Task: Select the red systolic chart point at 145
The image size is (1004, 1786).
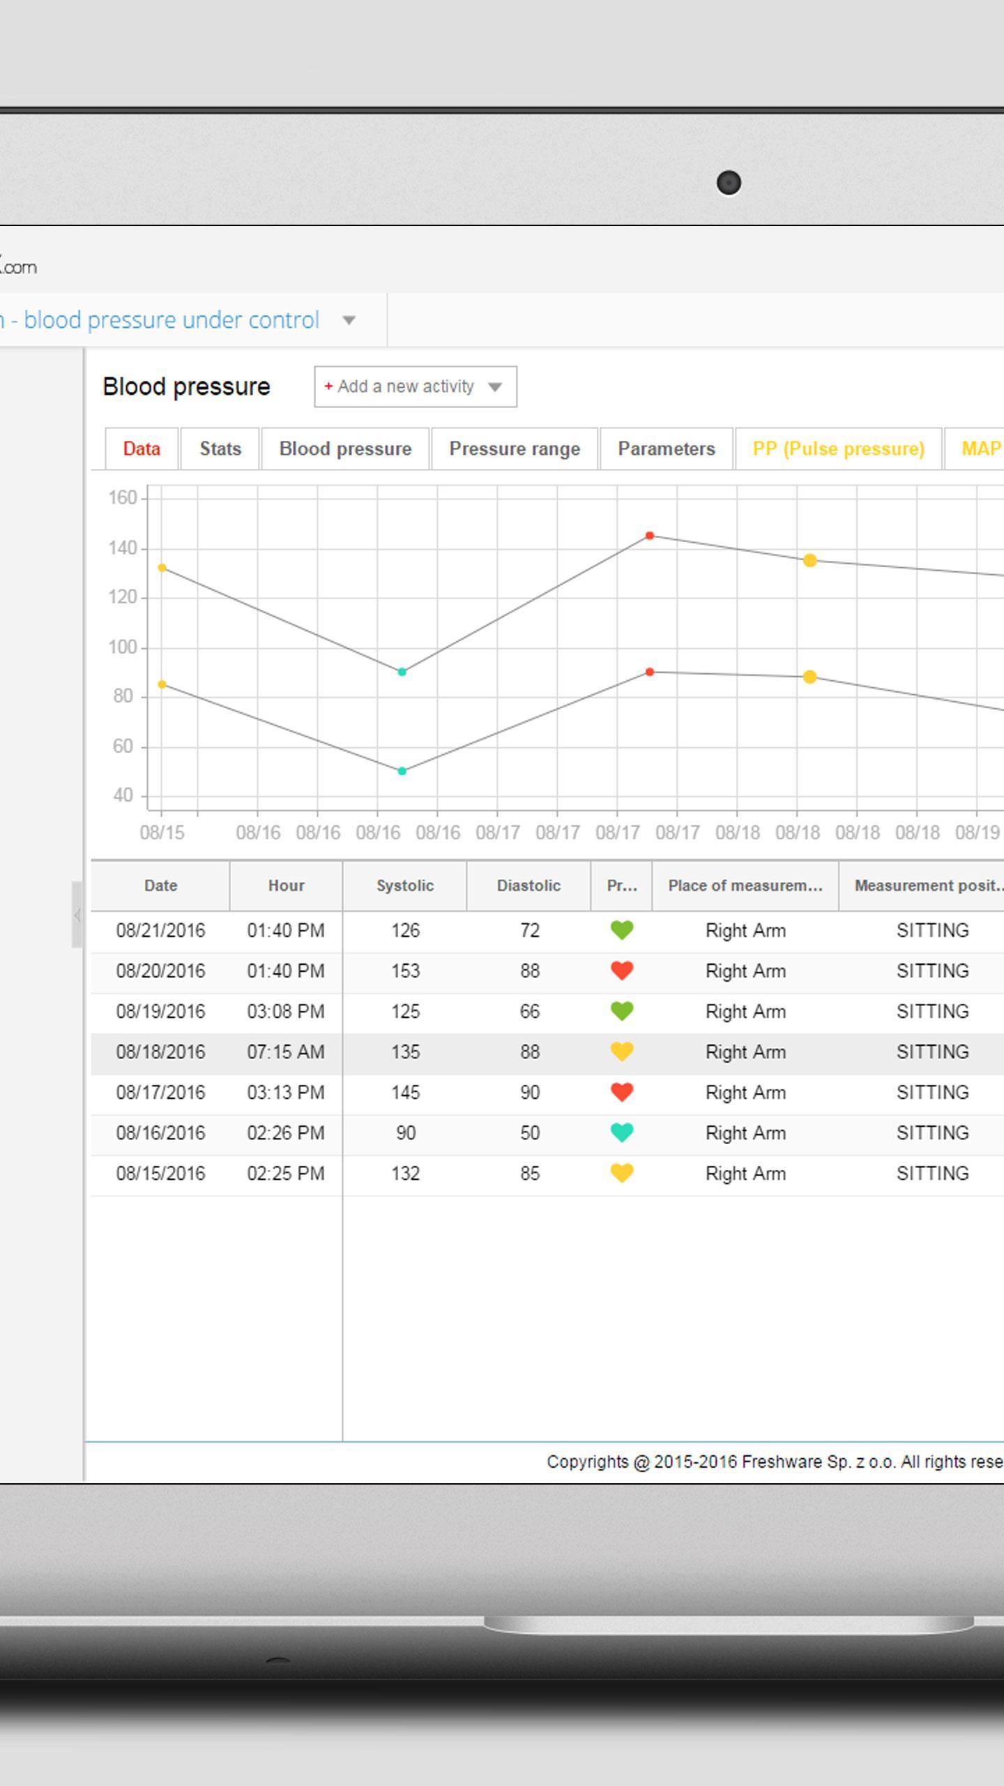Action: (x=650, y=536)
